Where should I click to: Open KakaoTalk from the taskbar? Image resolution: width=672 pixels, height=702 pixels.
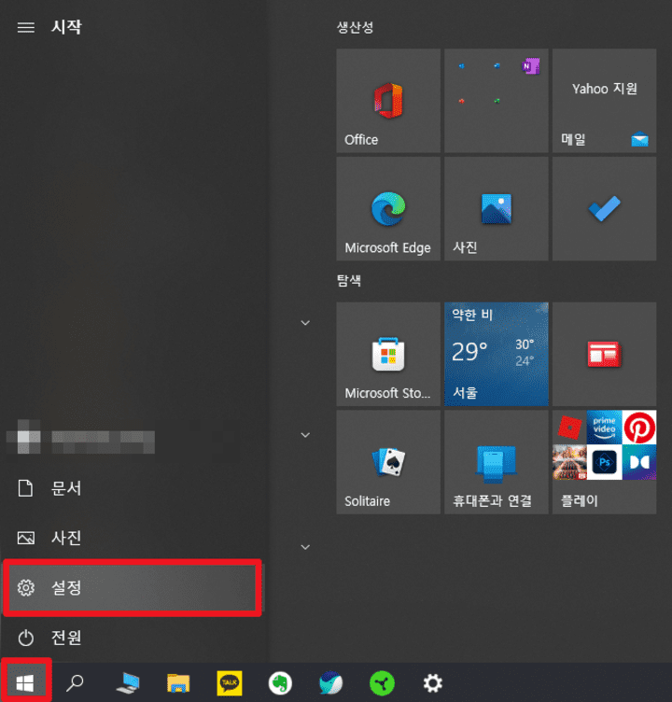coord(230,683)
